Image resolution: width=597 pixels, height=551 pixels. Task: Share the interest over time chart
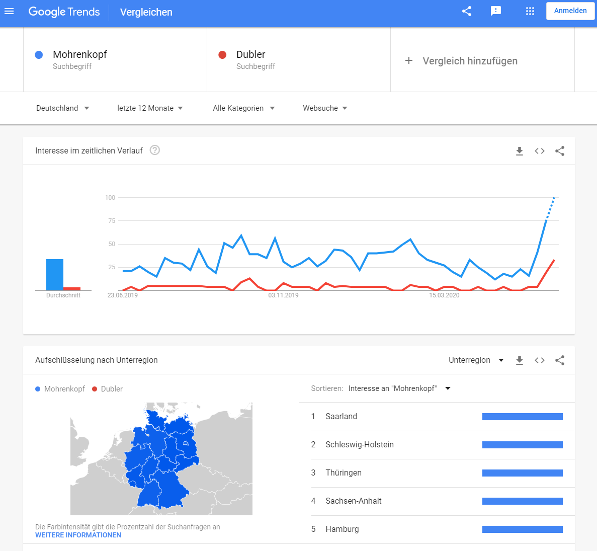click(560, 151)
